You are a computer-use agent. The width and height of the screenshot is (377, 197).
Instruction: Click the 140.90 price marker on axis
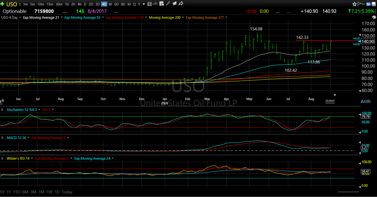[367, 41]
